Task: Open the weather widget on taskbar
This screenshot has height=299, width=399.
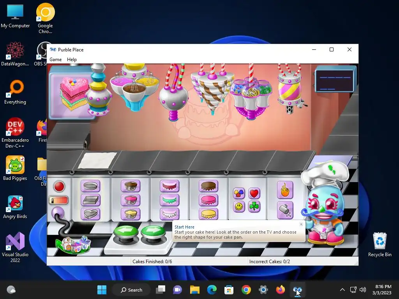Action: (11, 290)
